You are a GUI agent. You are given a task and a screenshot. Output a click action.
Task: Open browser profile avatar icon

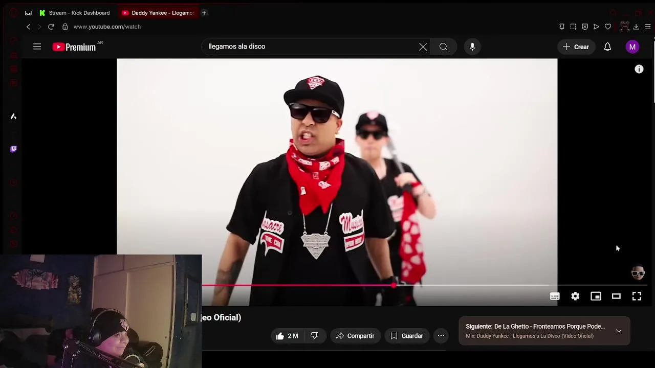(x=624, y=27)
